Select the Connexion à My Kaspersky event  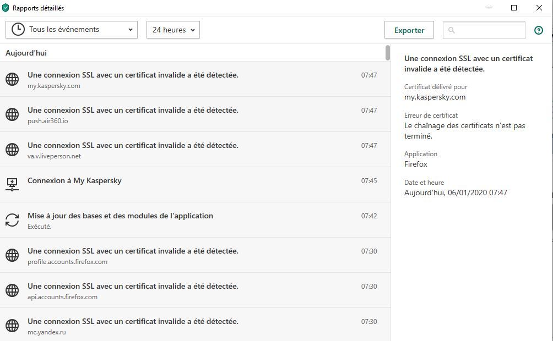pyautogui.click(x=193, y=185)
